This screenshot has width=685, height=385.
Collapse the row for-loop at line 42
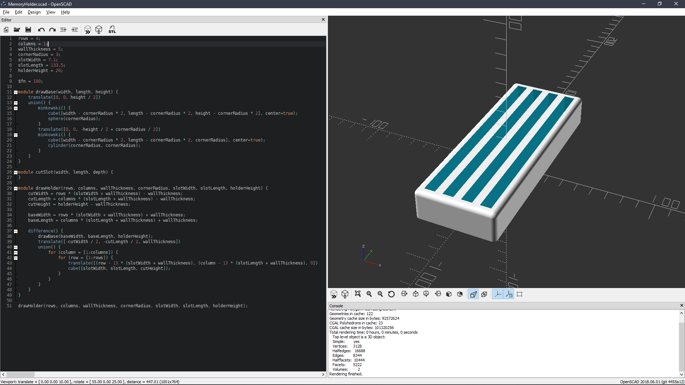tap(16, 258)
